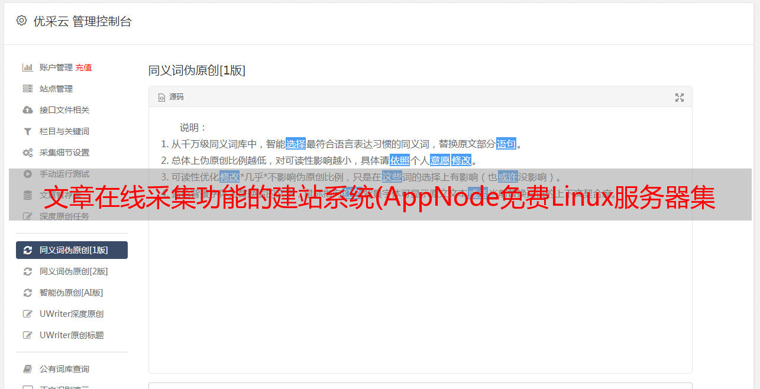Click the play icon for 手动运行测试
Viewport: 760px width, 389px height.
[27, 174]
